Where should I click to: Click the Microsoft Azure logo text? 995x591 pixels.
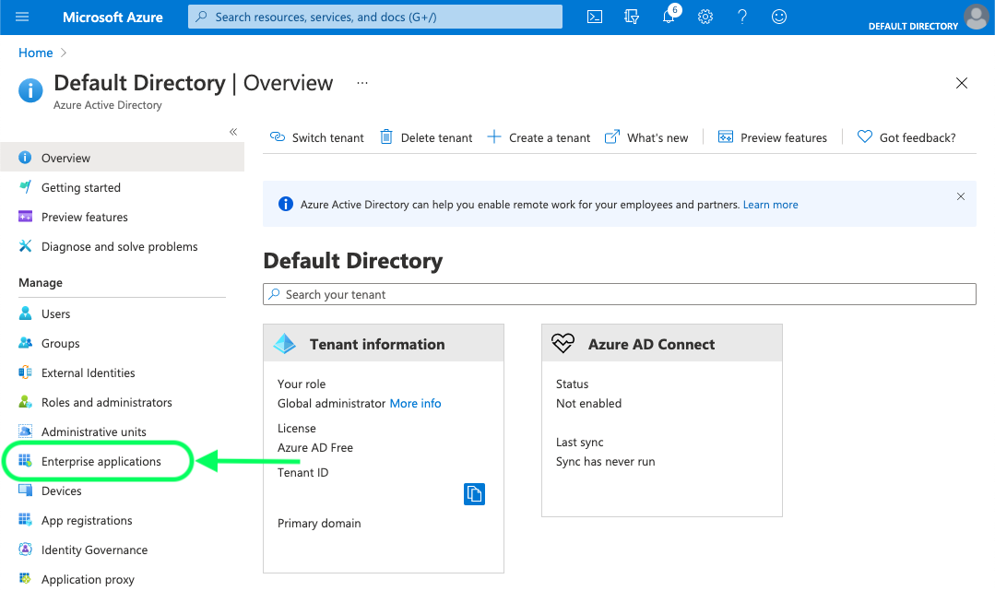113,18
